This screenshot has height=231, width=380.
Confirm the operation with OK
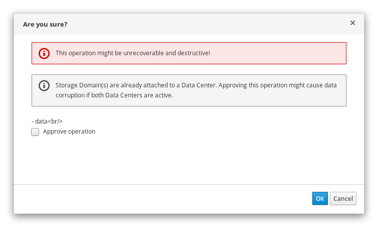point(320,198)
